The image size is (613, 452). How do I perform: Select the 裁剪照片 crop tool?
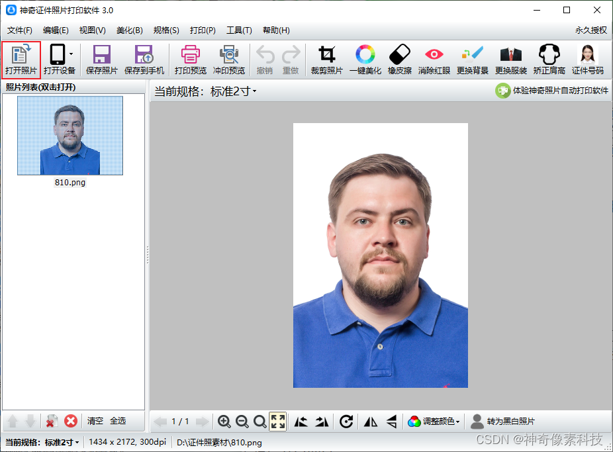327,60
